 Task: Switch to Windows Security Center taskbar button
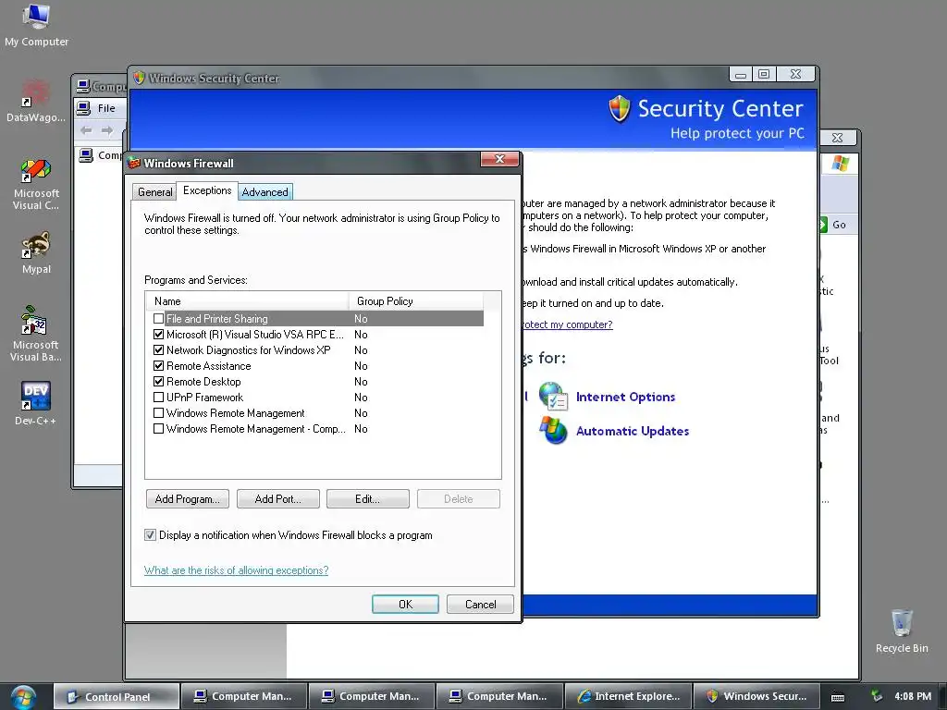[x=756, y=697]
